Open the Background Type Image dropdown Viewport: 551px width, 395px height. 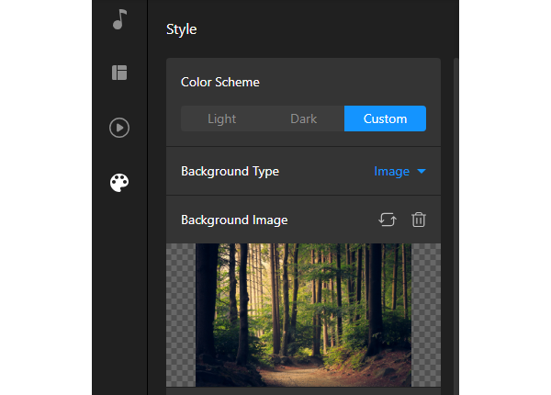399,172
